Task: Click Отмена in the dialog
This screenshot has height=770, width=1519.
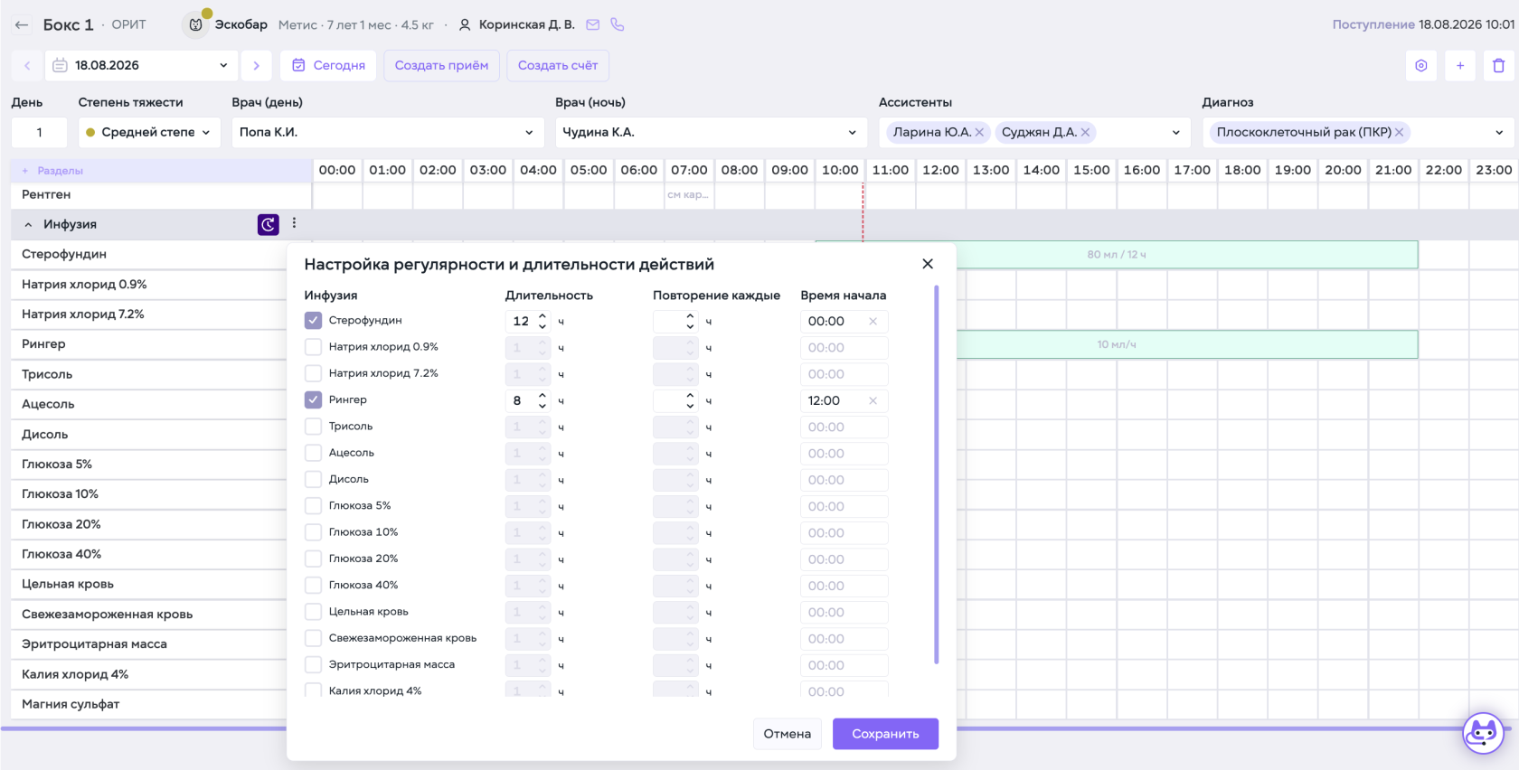Action: (788, 734)
